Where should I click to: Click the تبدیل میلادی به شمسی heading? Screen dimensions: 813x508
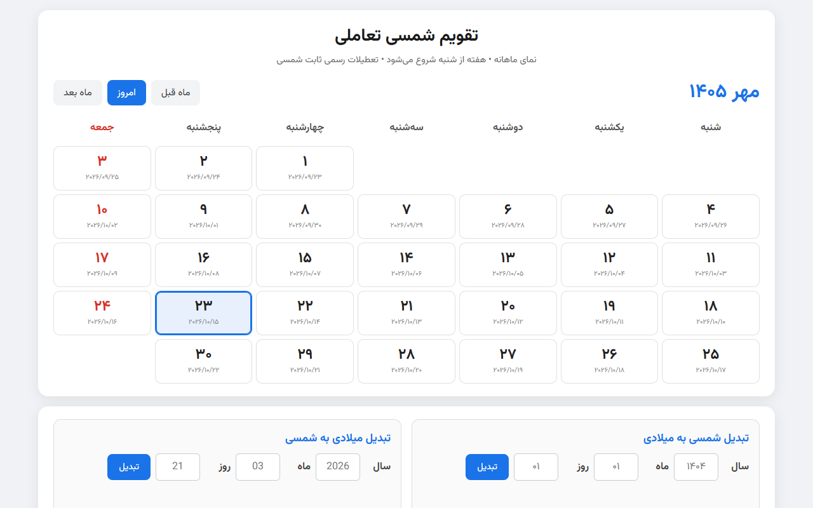point(338,438)
